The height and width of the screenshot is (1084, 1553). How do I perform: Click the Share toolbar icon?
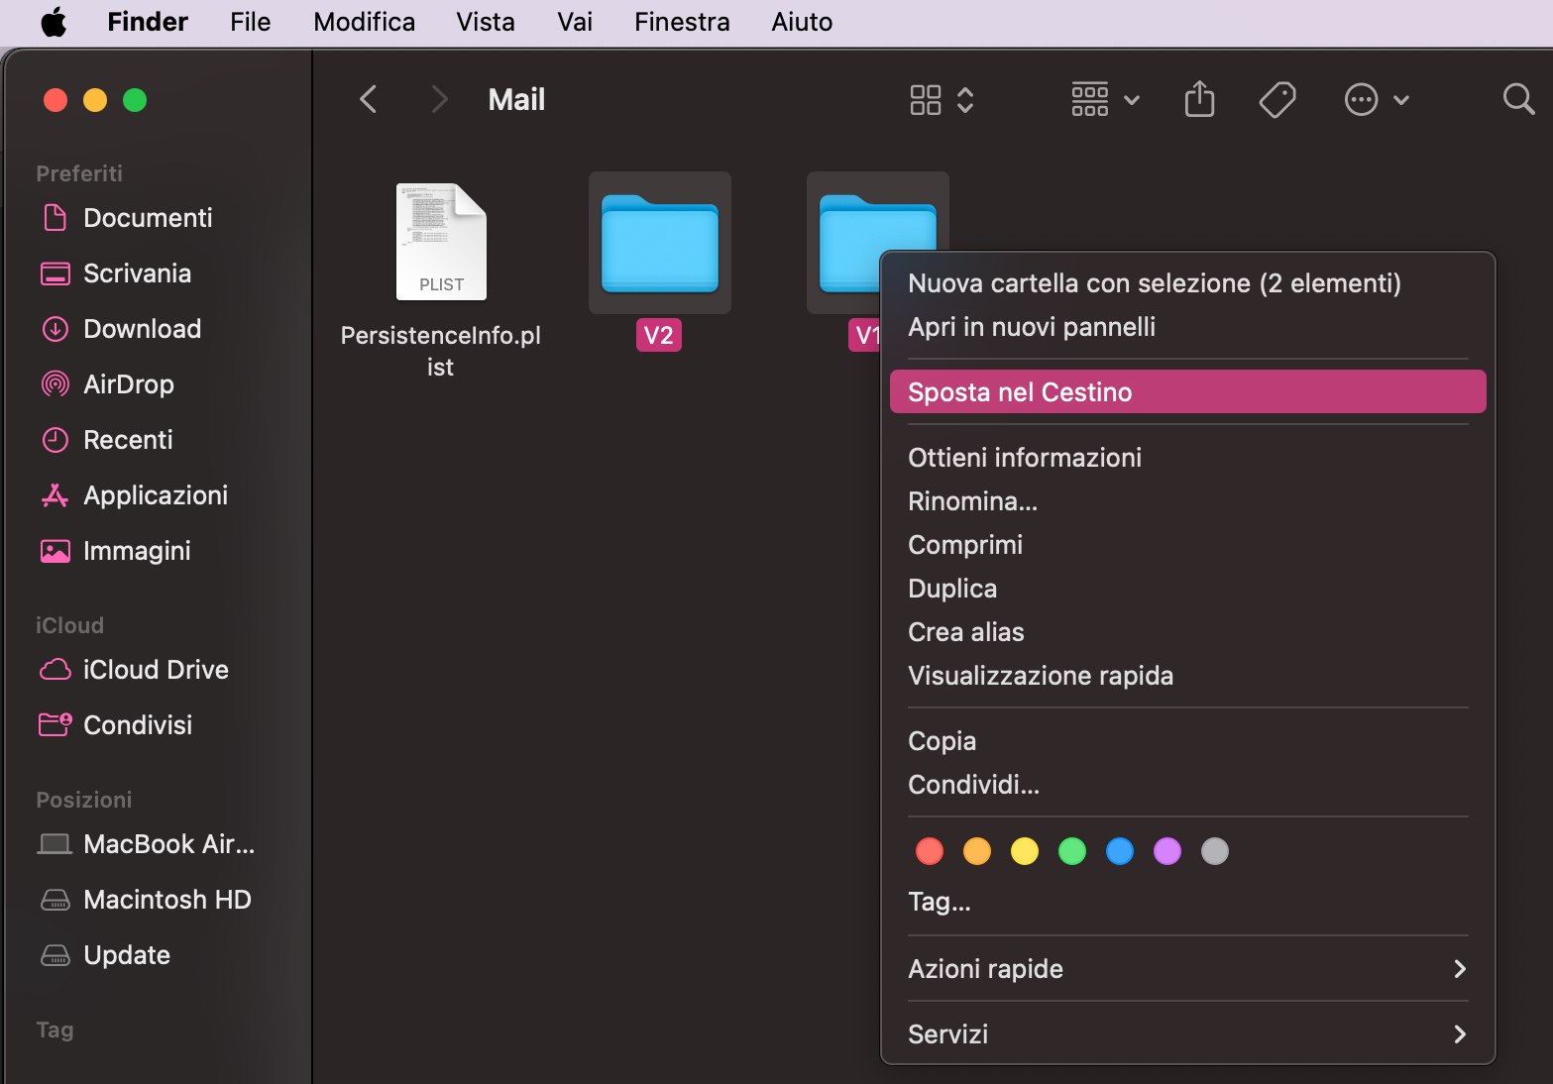point(1199,99)
